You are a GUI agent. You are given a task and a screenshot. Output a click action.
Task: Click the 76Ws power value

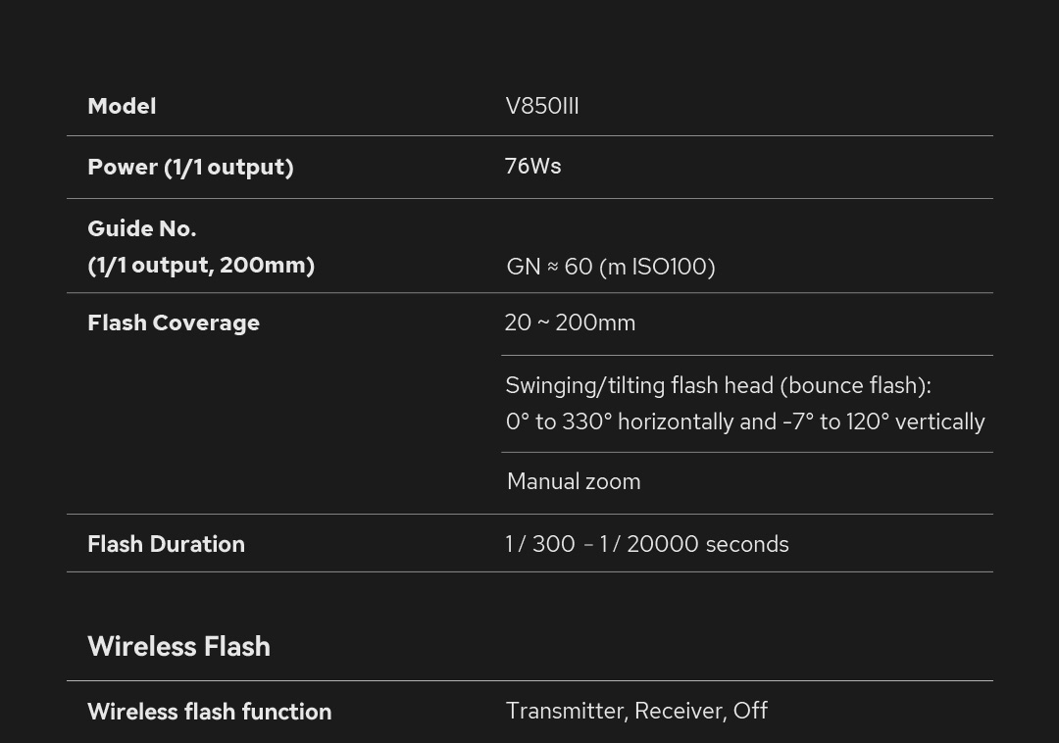(x=532, y=166)
